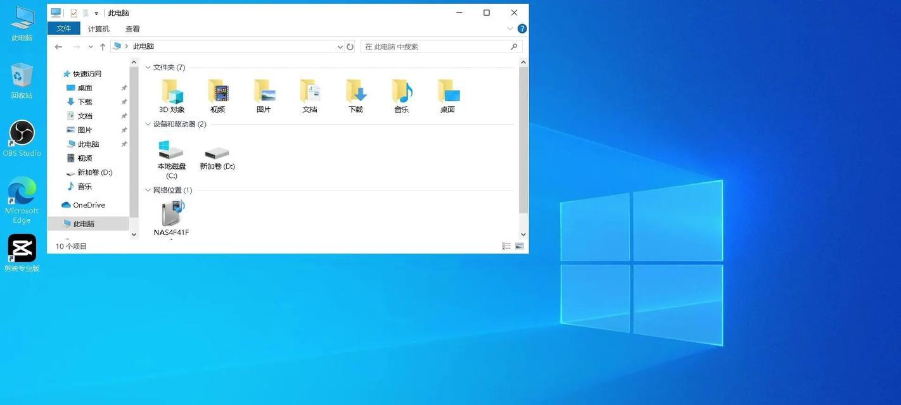Expand the ribbon with chevron arrow
Image resolution: width=901 pixels, height=405 pixels.
(510, 28)
